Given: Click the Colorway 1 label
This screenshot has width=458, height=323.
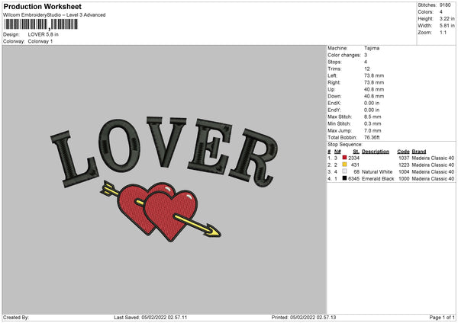Looking at the screenshot, I should pos(42,41).
